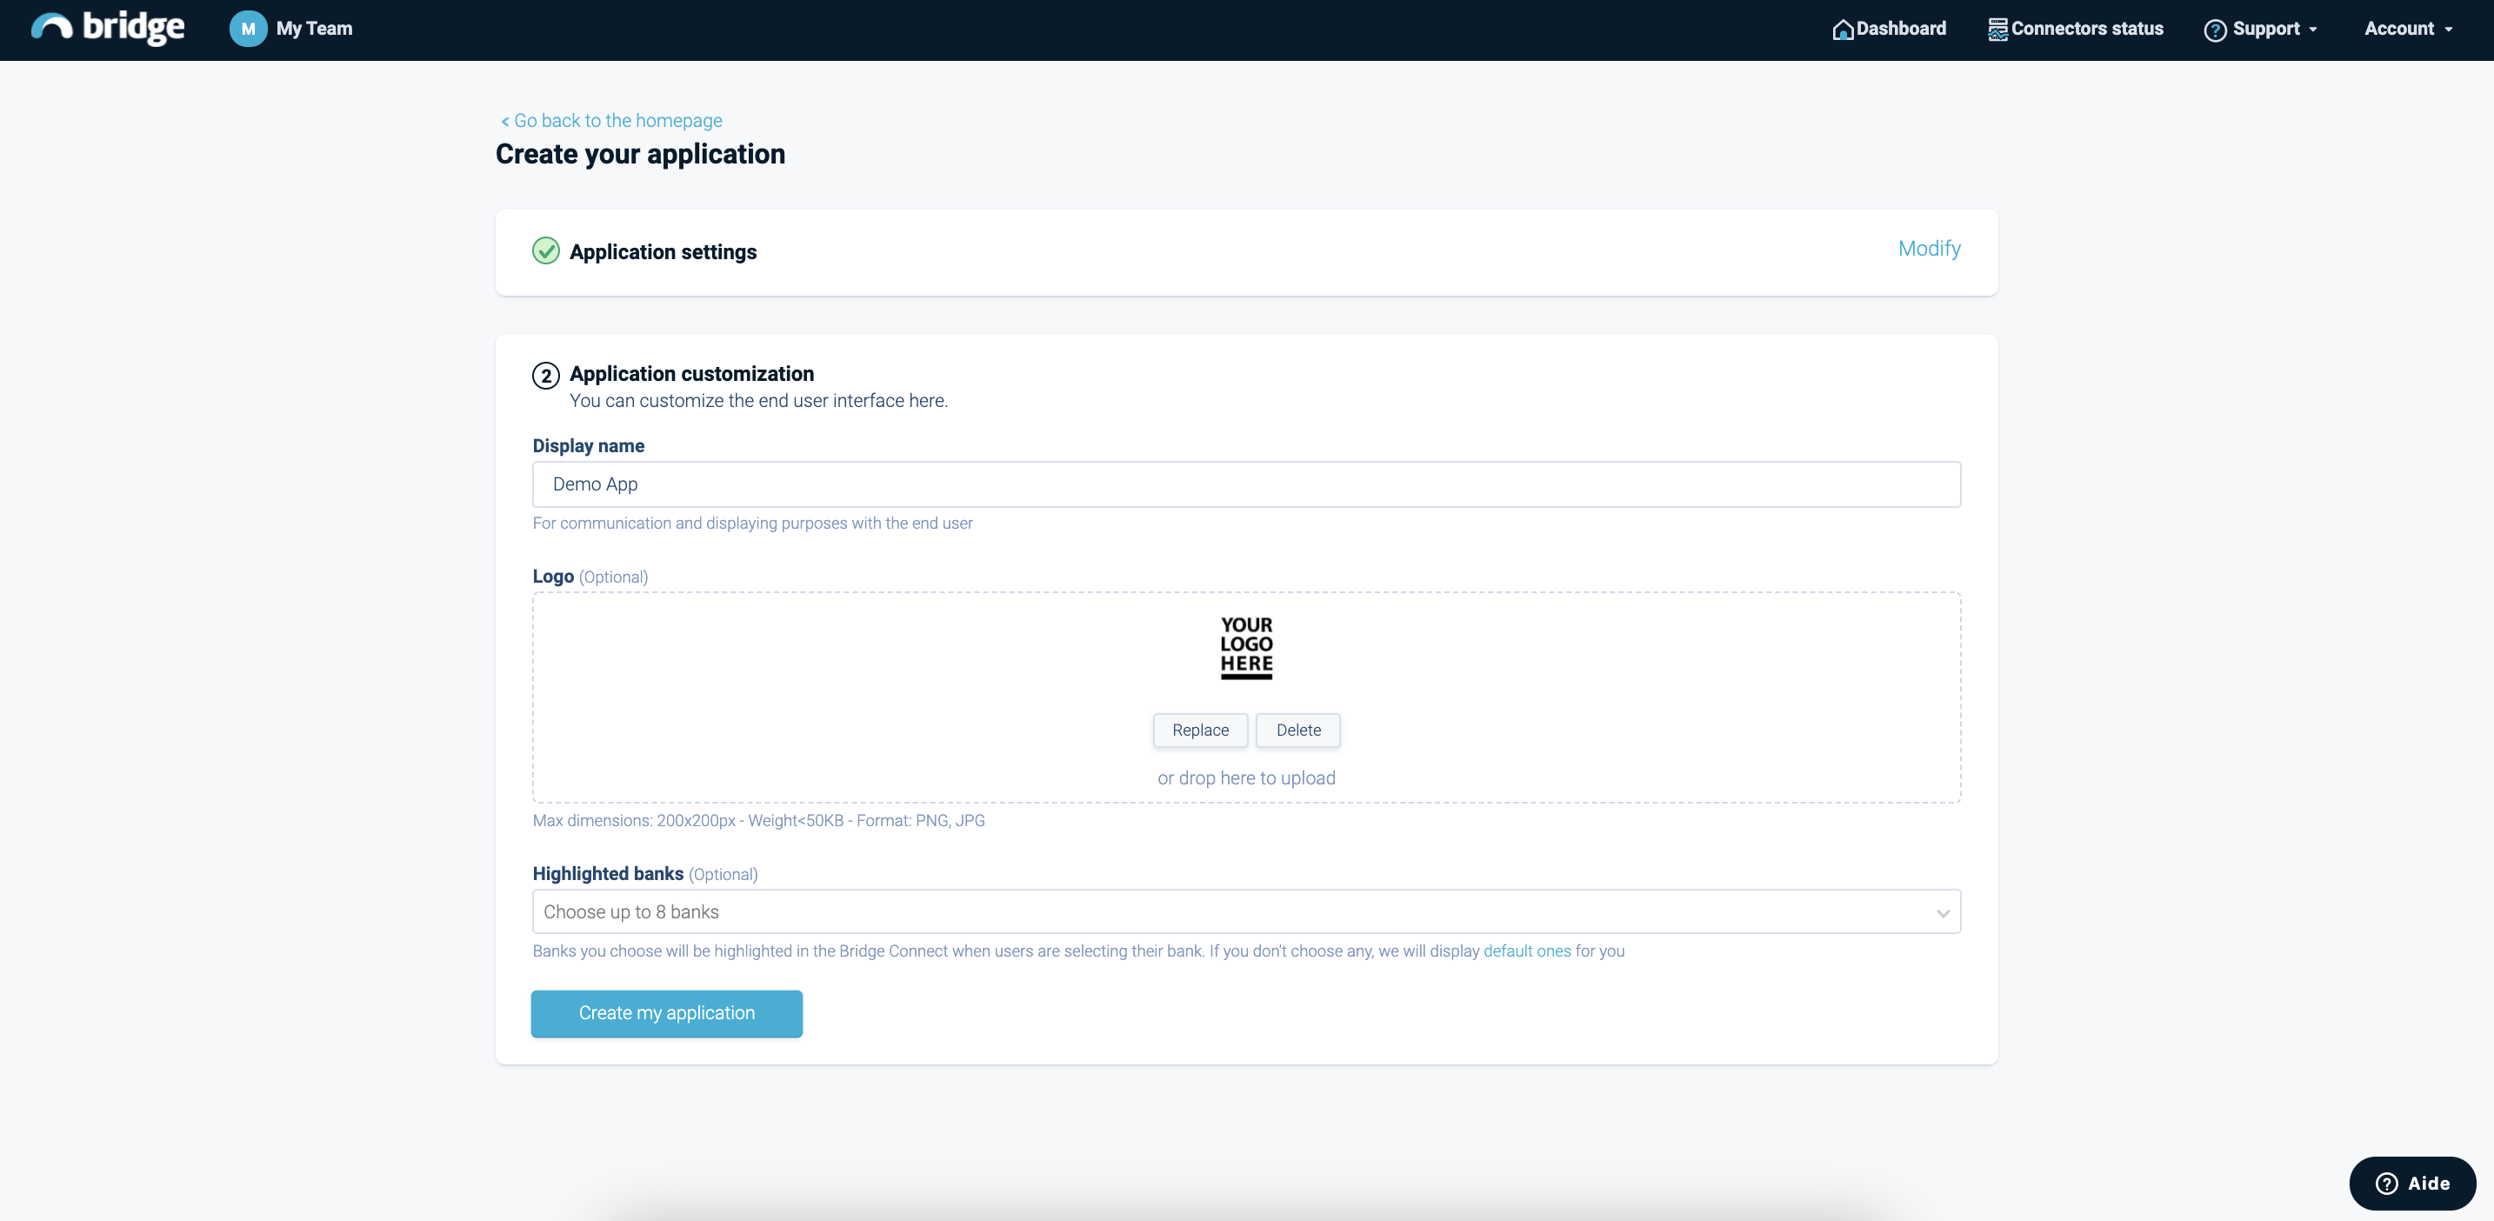The image size is (2494, 1221).
Task: Click the Bridge logo in header
Action: coord(108,28)
